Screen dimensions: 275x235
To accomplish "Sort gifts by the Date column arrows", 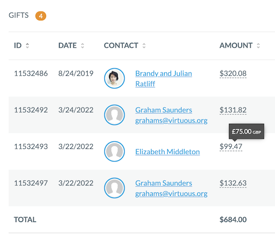I will coord(83,46).
